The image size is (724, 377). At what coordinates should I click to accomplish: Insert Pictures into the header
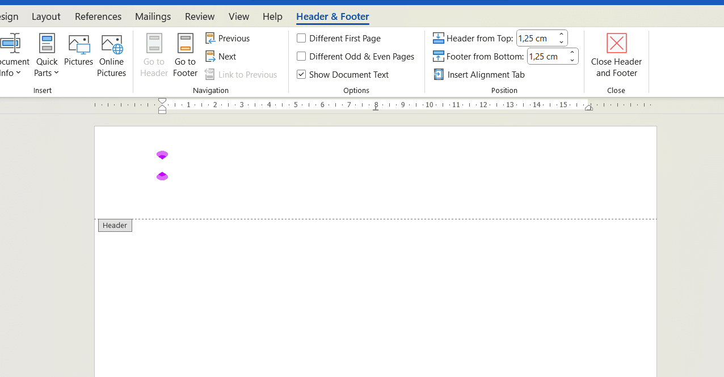click(78, 51)
